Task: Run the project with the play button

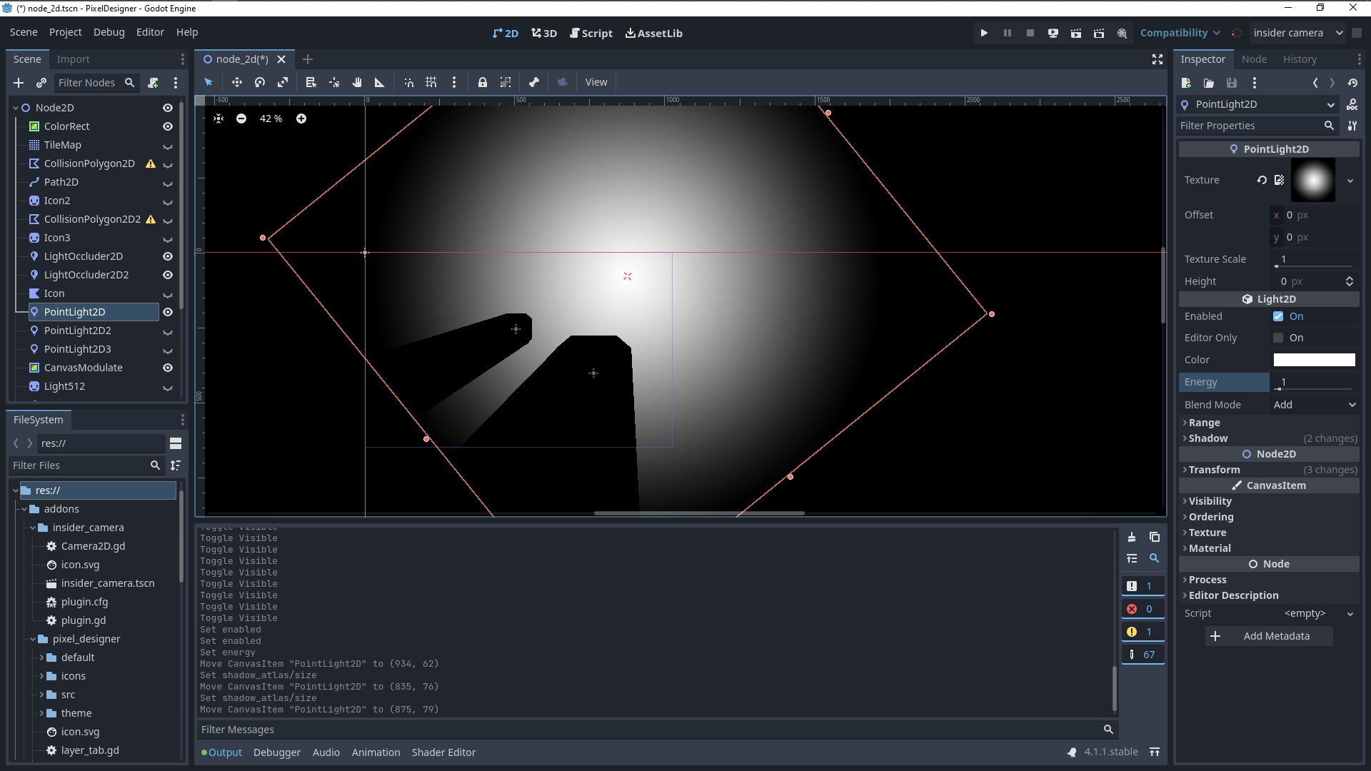Action: click(984, 33)
